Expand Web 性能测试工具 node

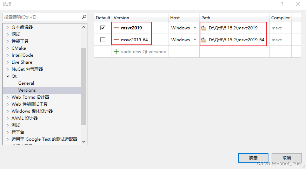(x=7, y=104)
